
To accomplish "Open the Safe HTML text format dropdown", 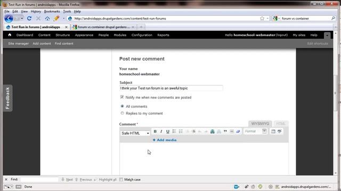I will point(135,133).
